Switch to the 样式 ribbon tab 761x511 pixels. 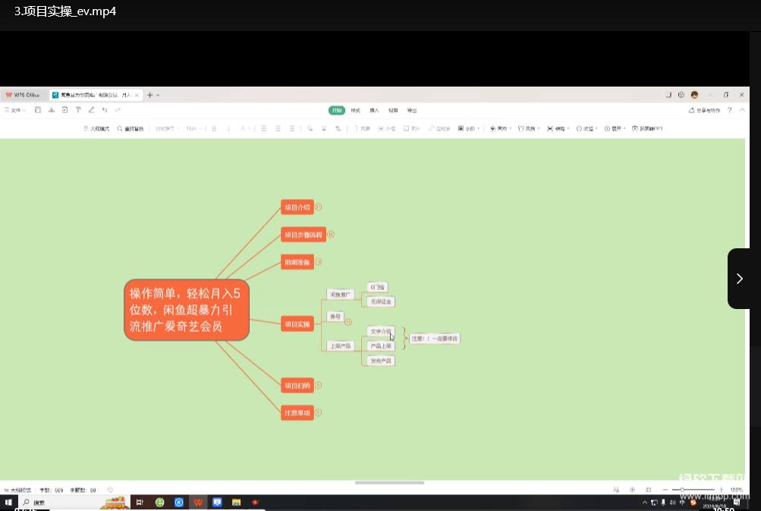(x=355, y=110)
